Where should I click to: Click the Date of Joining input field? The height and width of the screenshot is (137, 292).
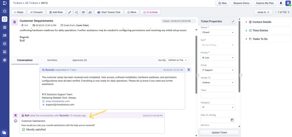pyautogui.click(x=218, y=120)
